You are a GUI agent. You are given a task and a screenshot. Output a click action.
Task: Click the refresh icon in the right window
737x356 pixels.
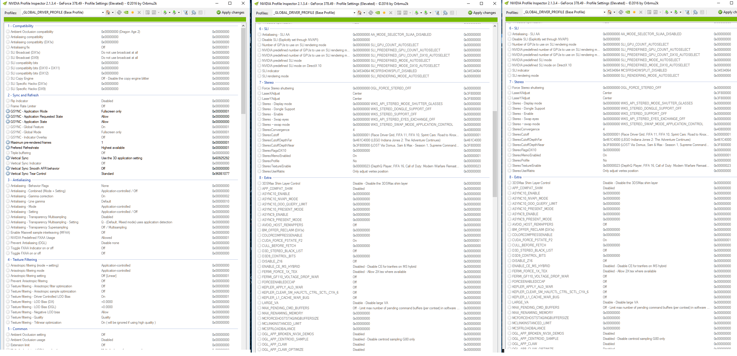[x=621, y=12]
